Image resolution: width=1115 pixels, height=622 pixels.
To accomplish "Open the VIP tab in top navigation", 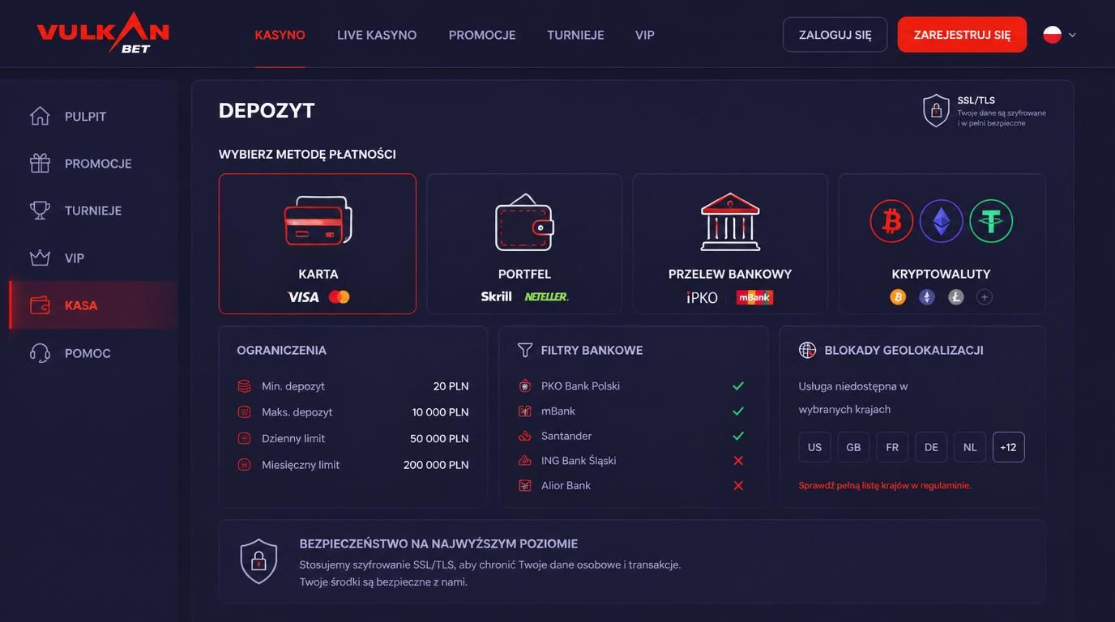I will click(x=645, y=35).
